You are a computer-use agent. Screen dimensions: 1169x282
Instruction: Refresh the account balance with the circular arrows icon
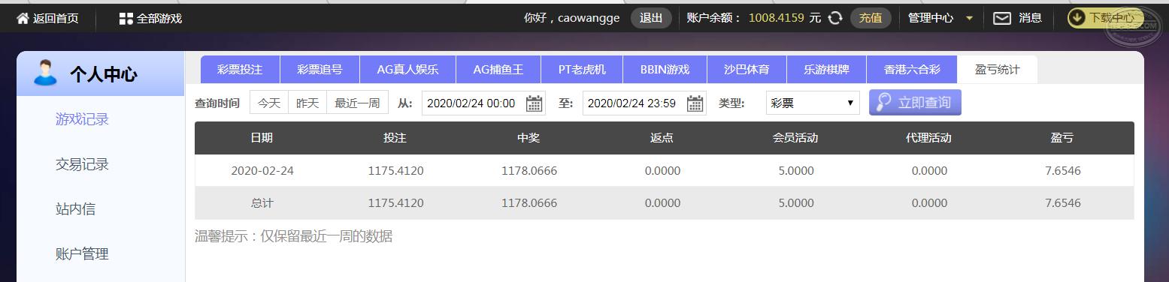pos(834,18)
